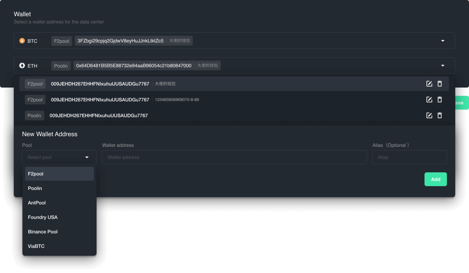Delete wallet with alias 123465856969070-8-89
This screenshot has height=273, width=469.
coord(439,99)
